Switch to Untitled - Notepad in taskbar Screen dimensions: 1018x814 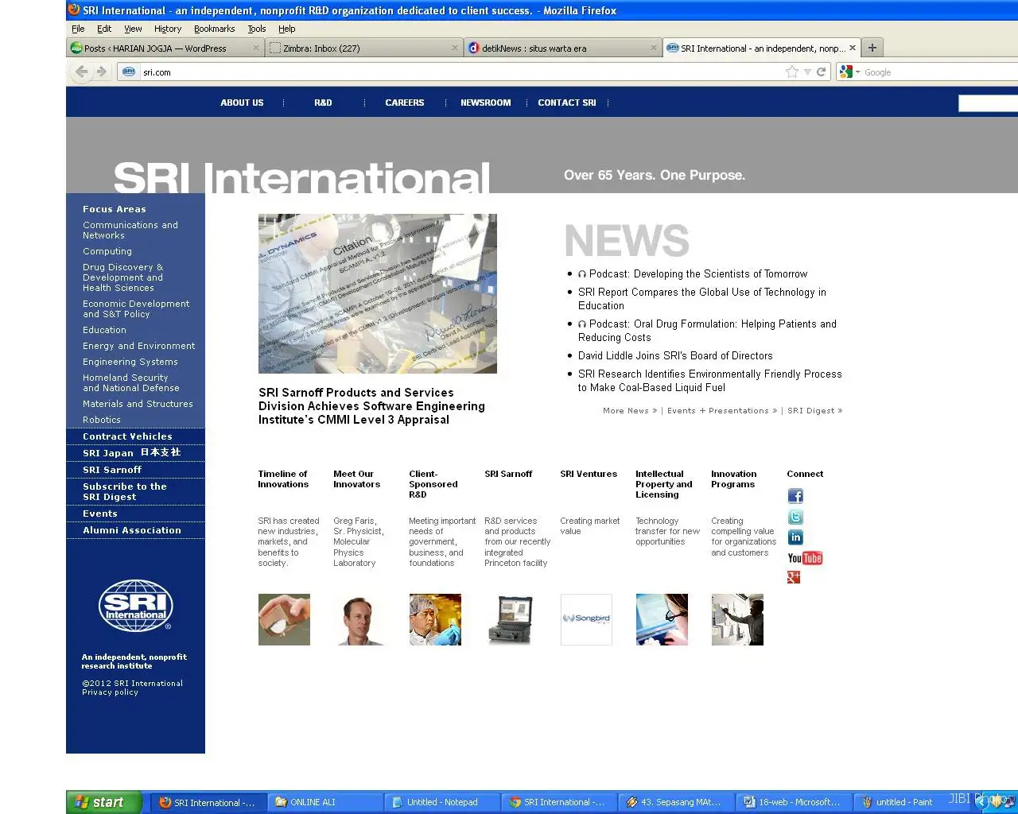442,802
